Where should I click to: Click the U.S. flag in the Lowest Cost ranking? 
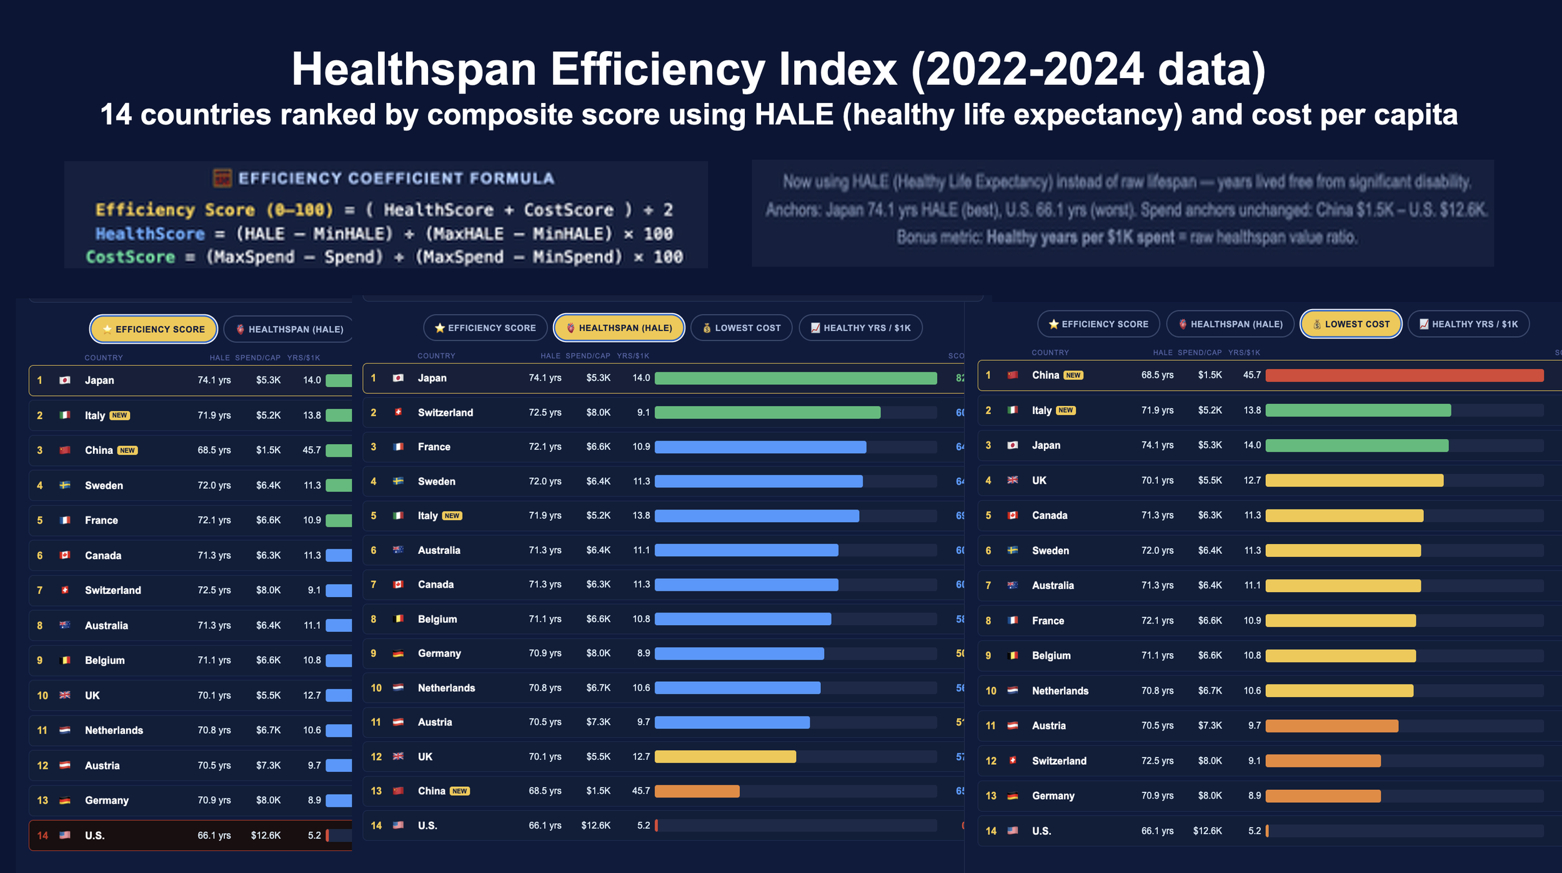(x=1013, y=831)
